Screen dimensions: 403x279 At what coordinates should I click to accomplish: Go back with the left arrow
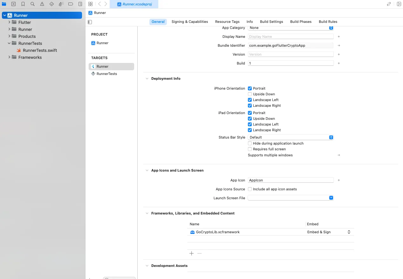[x=99, y=4]
